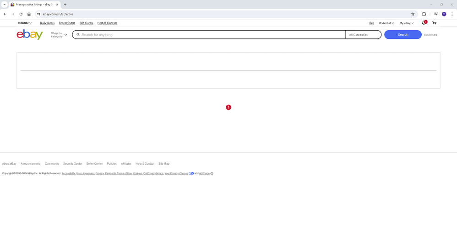Open Security Center footer link
This screenshot has width=457, height=248.
(x=72, y=164)
